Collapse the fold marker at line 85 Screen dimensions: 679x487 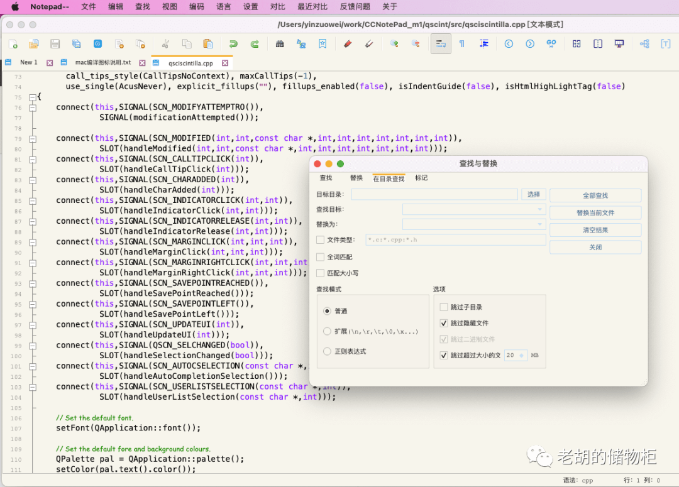33,201
